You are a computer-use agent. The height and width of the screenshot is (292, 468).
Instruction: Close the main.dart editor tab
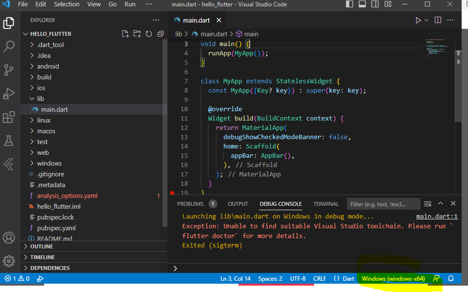coord(219,20)
